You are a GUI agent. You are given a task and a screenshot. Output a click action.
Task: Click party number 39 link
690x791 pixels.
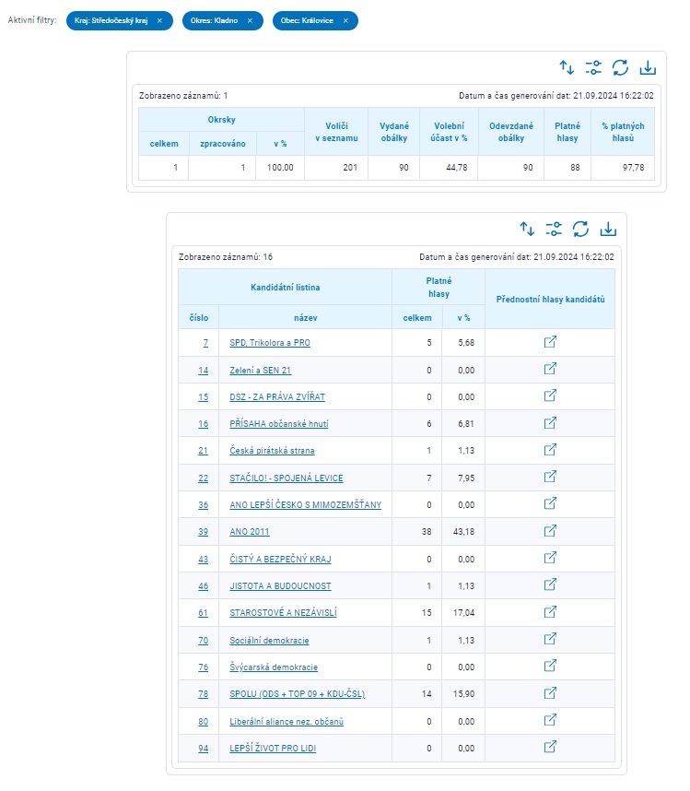click(x=203, y=532)
